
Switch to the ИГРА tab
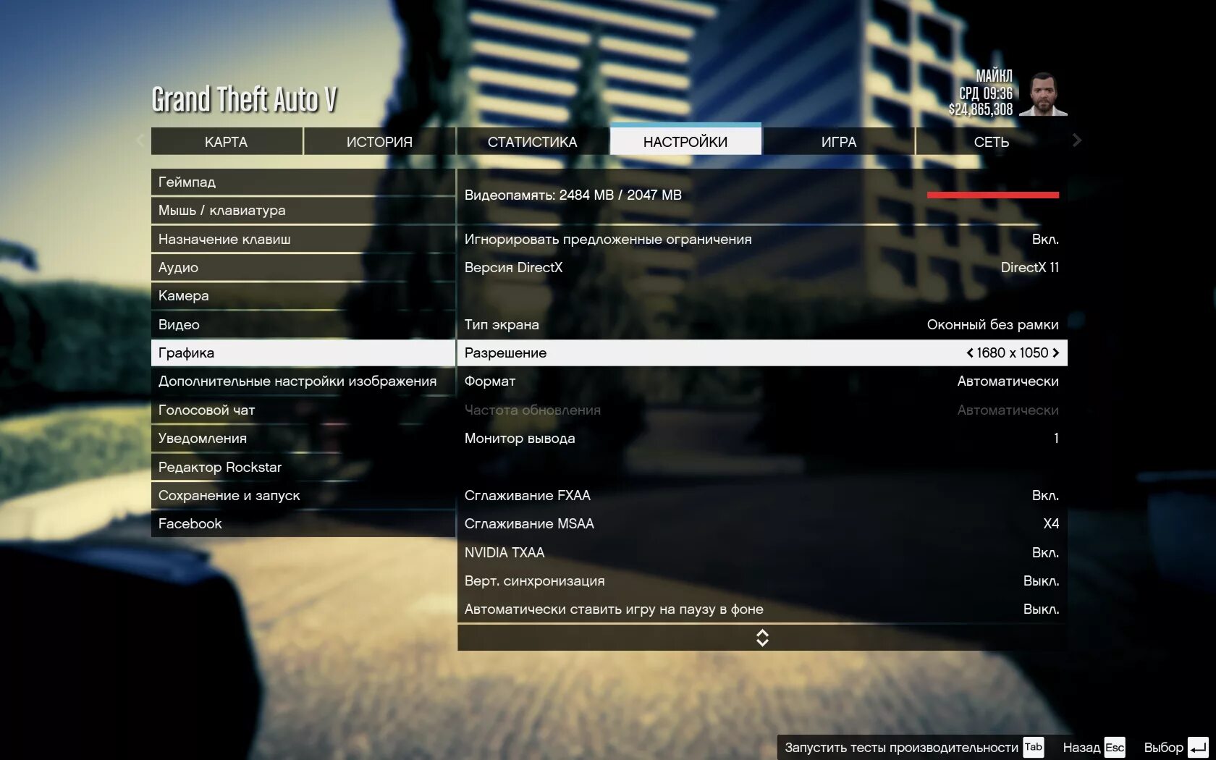pos(837,141)
